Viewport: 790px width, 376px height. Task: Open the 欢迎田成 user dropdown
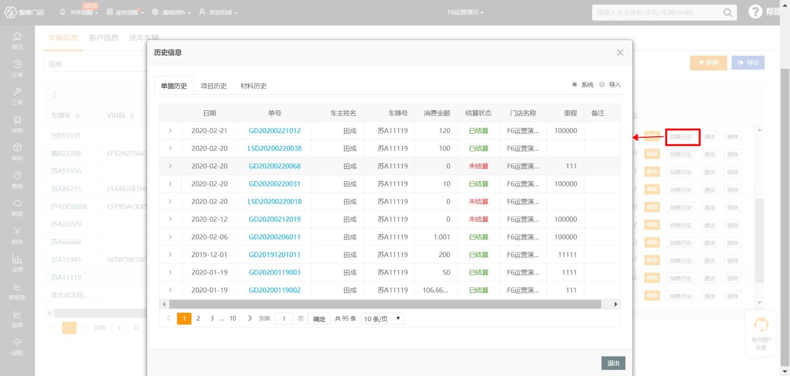219,12
